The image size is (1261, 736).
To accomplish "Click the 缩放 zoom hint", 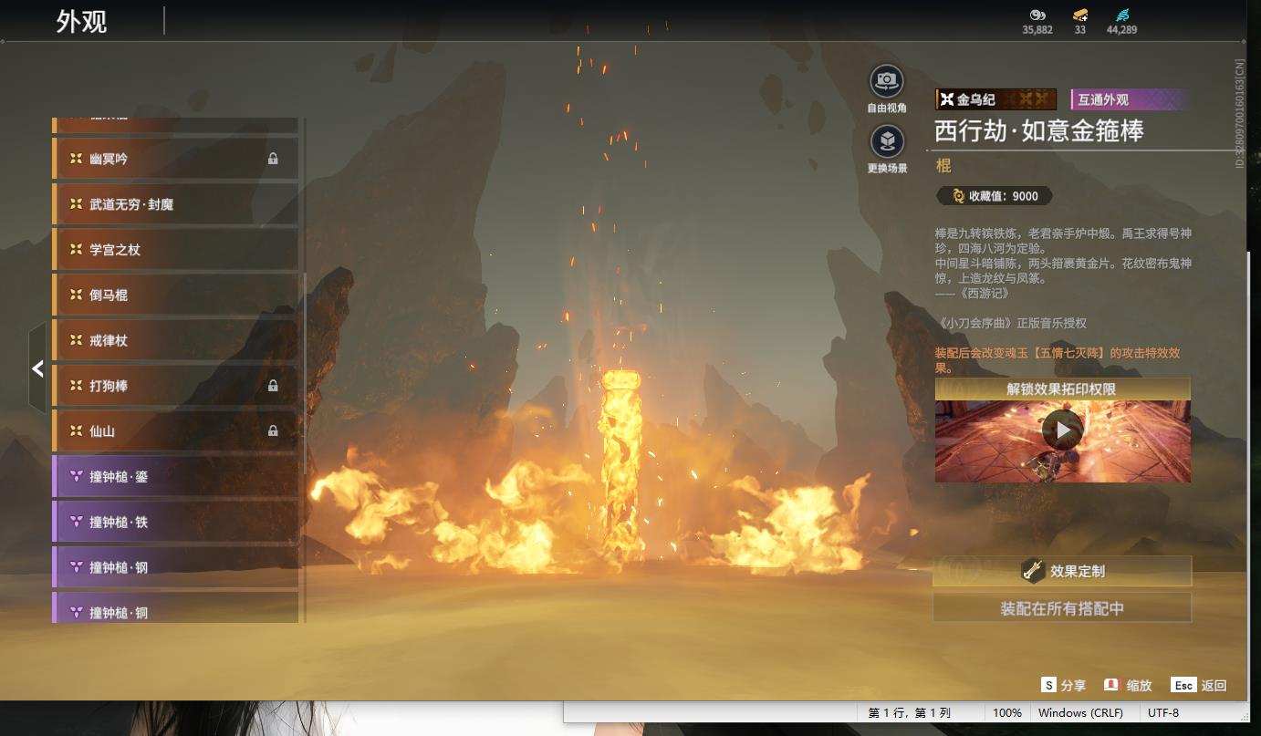I will pyautogui.click(x=1128, y=685).
